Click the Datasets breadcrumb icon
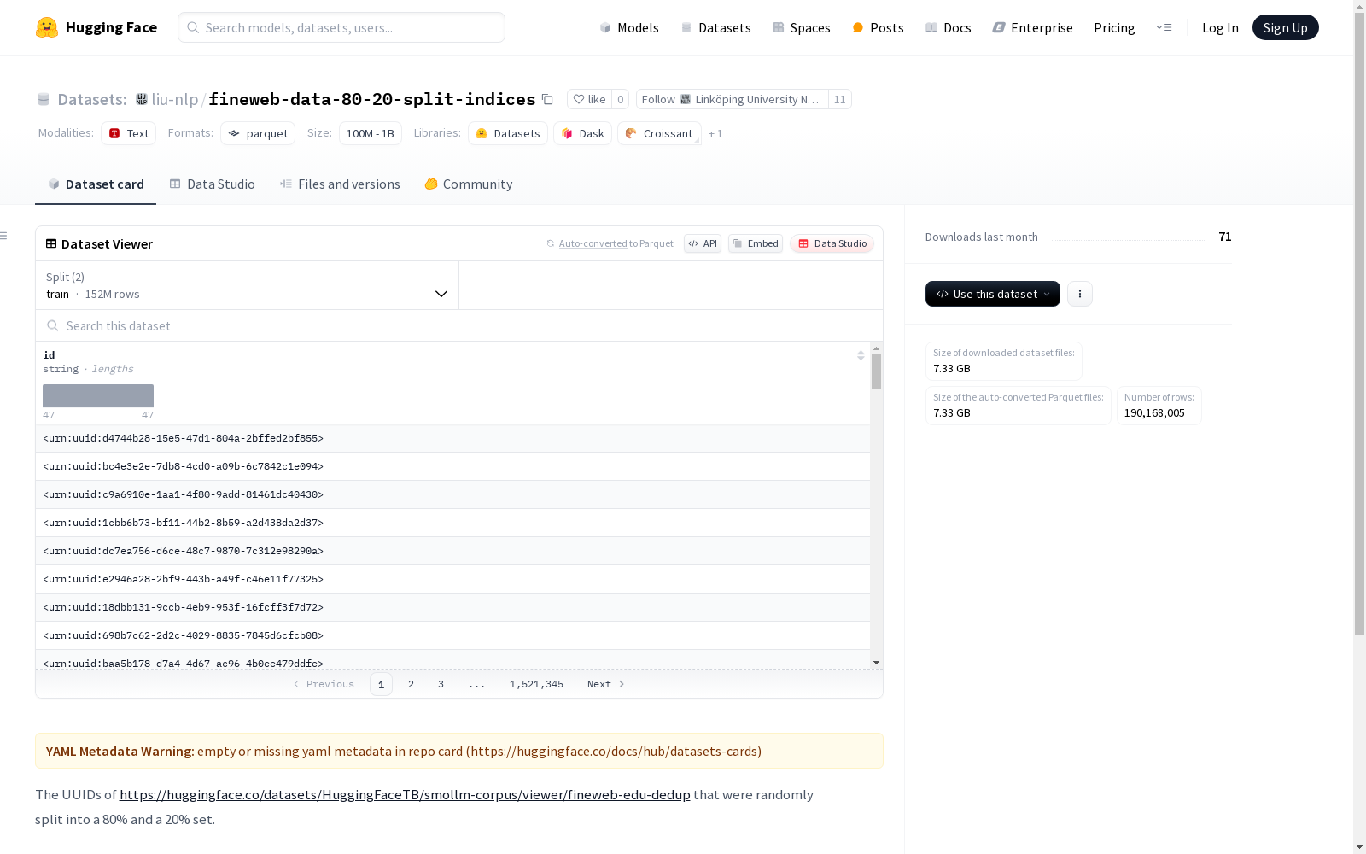This screenshot has height=854, width=1366. 44,100
